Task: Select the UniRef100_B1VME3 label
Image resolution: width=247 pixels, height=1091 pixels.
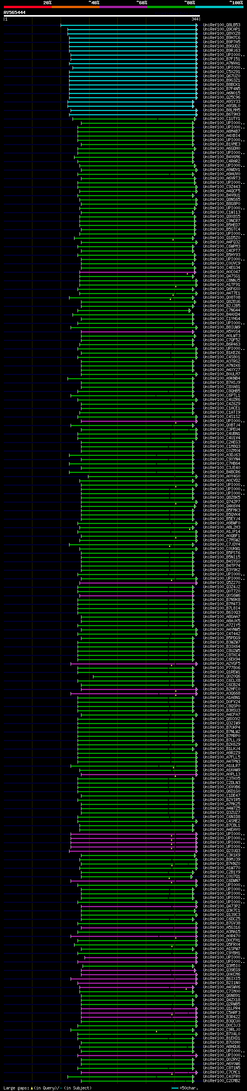Action: tap(222, 144)
